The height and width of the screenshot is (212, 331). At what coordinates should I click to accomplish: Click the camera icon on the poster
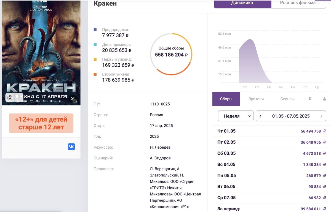(10, 97)
